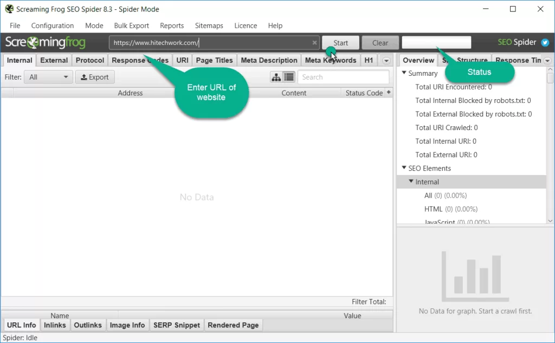Open the Reports menu

point(172,25)
